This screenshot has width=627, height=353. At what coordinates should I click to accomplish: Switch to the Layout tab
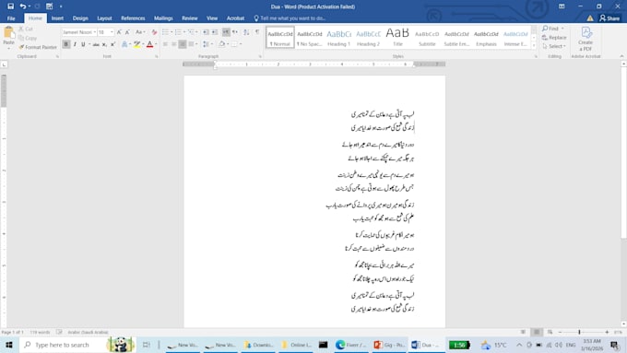pos(104,18)
